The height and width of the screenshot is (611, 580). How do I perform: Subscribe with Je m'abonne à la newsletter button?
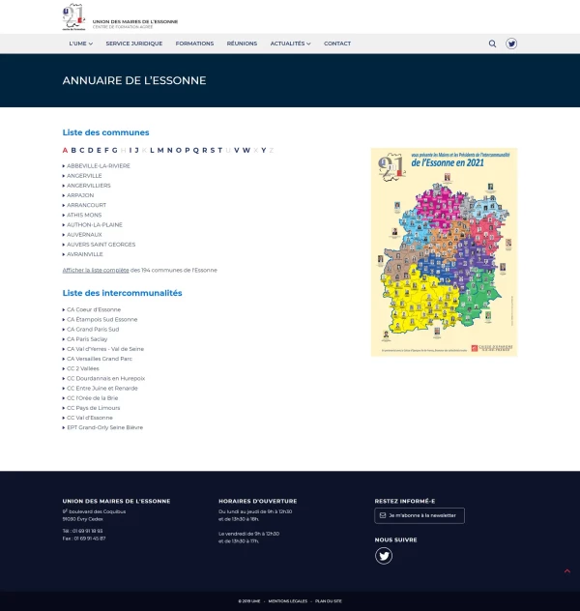[x=420, y=515]
